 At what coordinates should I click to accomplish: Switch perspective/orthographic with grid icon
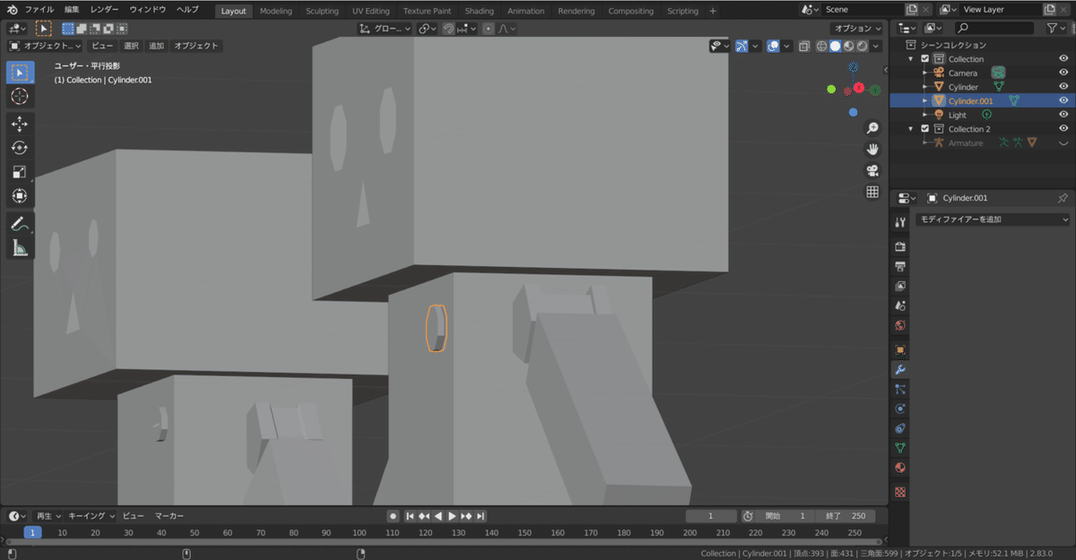[872, 193]
